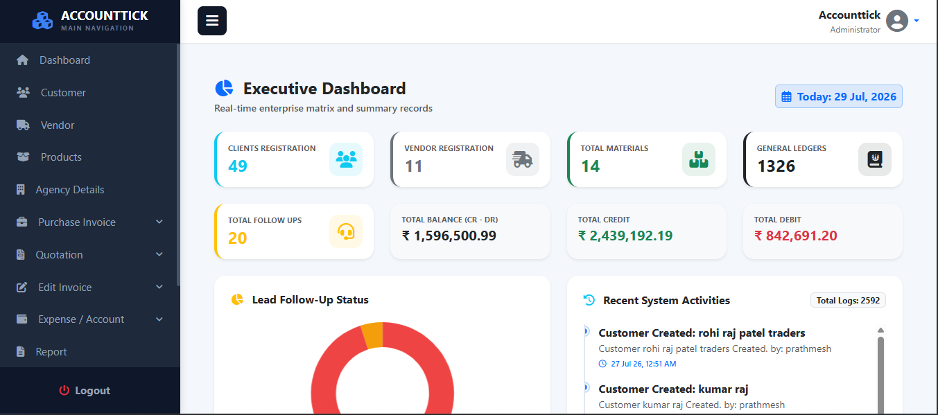Click the Edit Invoice pencil icon
The image size is (938, 415).
22,287
